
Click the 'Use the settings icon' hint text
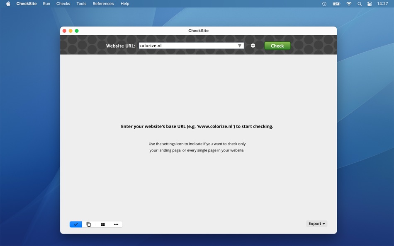(197, 147)
